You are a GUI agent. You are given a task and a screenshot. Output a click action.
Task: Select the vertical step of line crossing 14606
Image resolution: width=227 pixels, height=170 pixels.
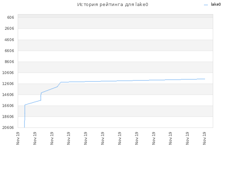coord(41,96)
